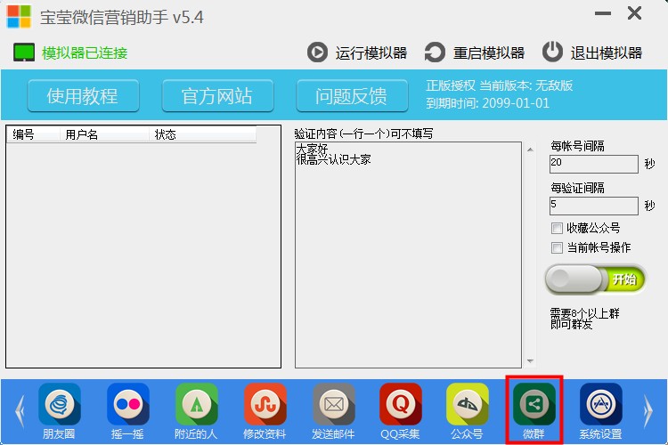668x445 pixels.
Task: Open the 发送邮件 send mail module
Action: [333, 405]
